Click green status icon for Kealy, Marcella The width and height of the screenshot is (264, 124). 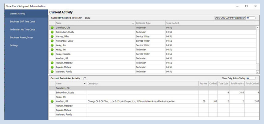pos(52,54)
